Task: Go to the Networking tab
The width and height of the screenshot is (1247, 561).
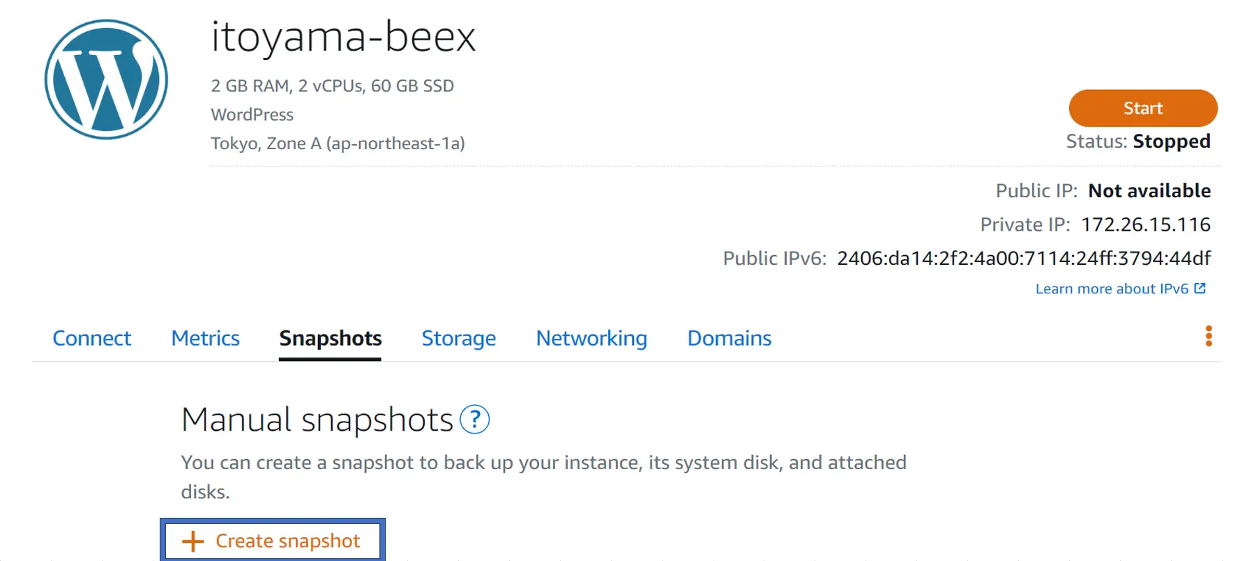Action: click(x=591, y=338)
